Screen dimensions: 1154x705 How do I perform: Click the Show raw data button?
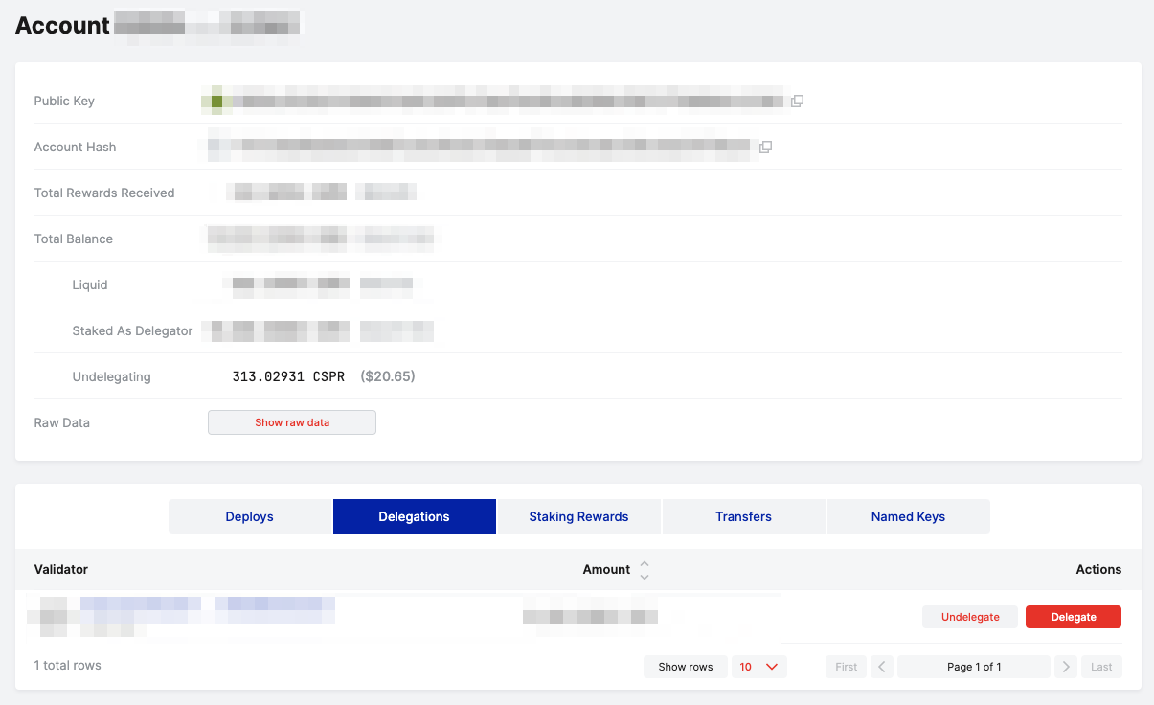tap(291, 422)
